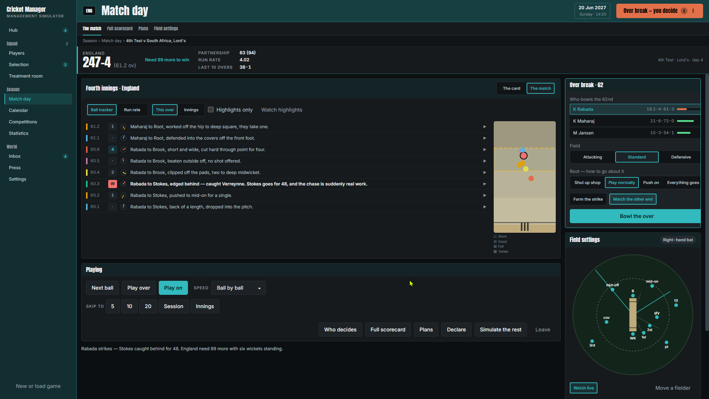This screenshot has height=399, width=709.
Task: Click the Simulate the rest button
Action: (500, 330)
